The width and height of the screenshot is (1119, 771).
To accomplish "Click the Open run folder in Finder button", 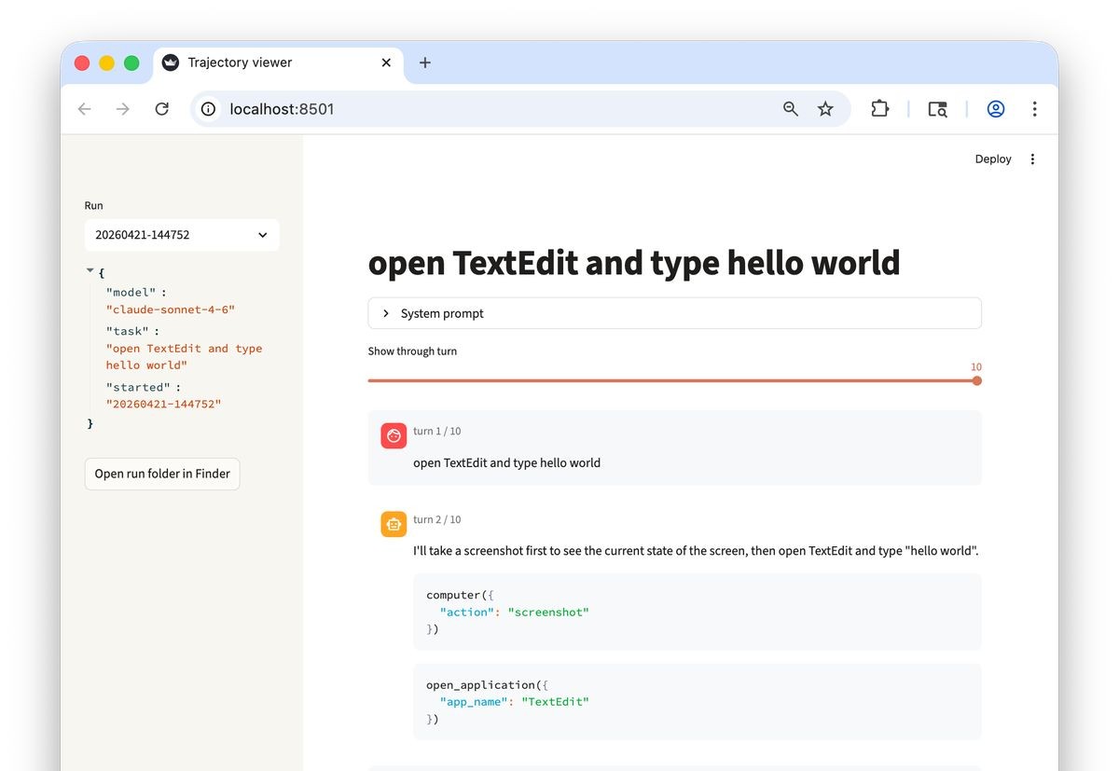I will click(162, 474).
